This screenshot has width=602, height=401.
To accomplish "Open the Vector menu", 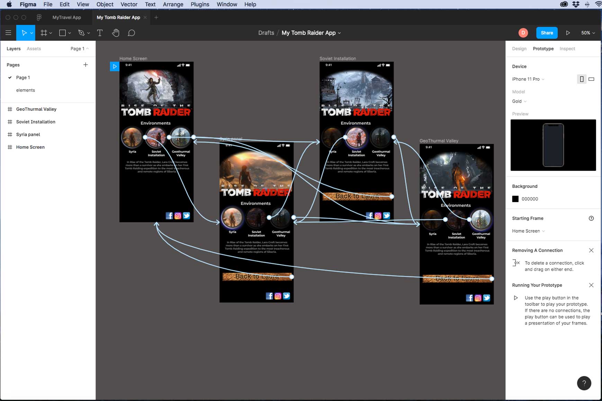I will [129, 4].
